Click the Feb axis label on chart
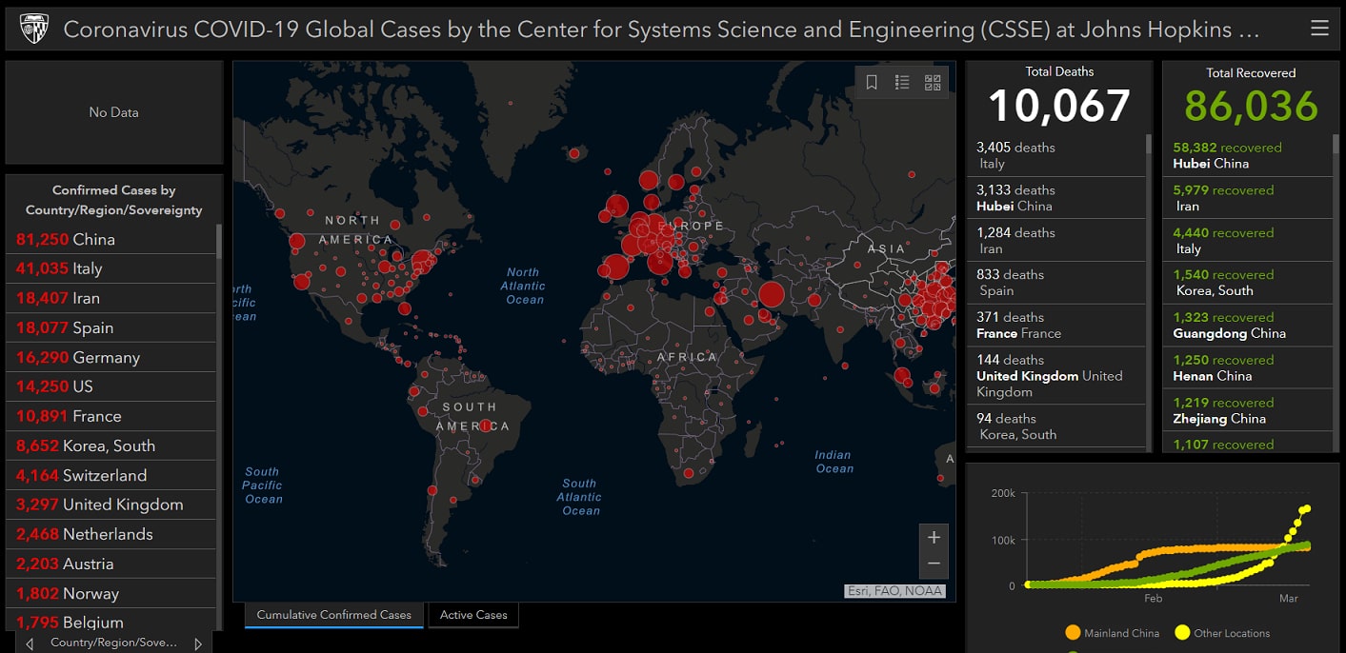This screenshot has width=1346, height=653. tap(1153, 599)
